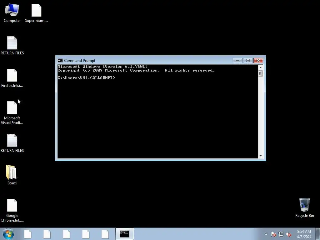Select the Bonzi folder icon

12,175
